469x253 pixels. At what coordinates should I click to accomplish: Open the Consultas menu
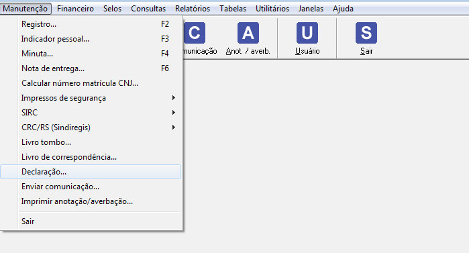[x=148, y=9]
